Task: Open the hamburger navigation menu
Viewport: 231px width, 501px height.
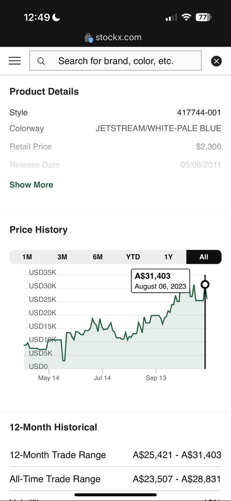Action: [x=15, y=61]
